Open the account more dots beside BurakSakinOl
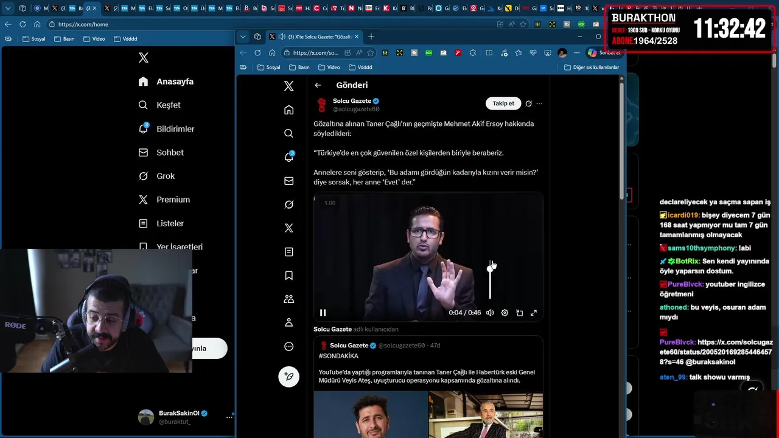The width and height of the screenshot is (779, 438). (x=229, y=417)
